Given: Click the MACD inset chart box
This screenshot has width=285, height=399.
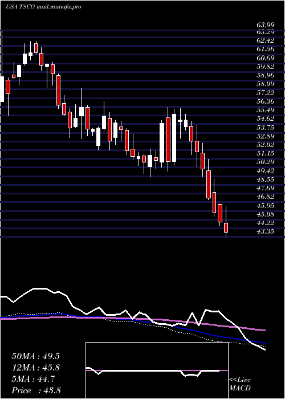Looking at the screenshot, I should 157,370.
